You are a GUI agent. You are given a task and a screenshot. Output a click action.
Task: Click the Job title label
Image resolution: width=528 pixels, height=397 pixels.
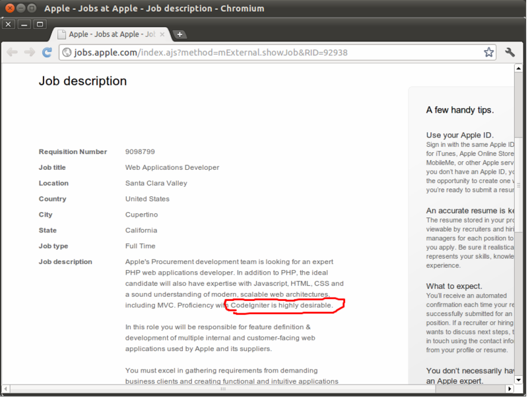click(x=52, y=168)
